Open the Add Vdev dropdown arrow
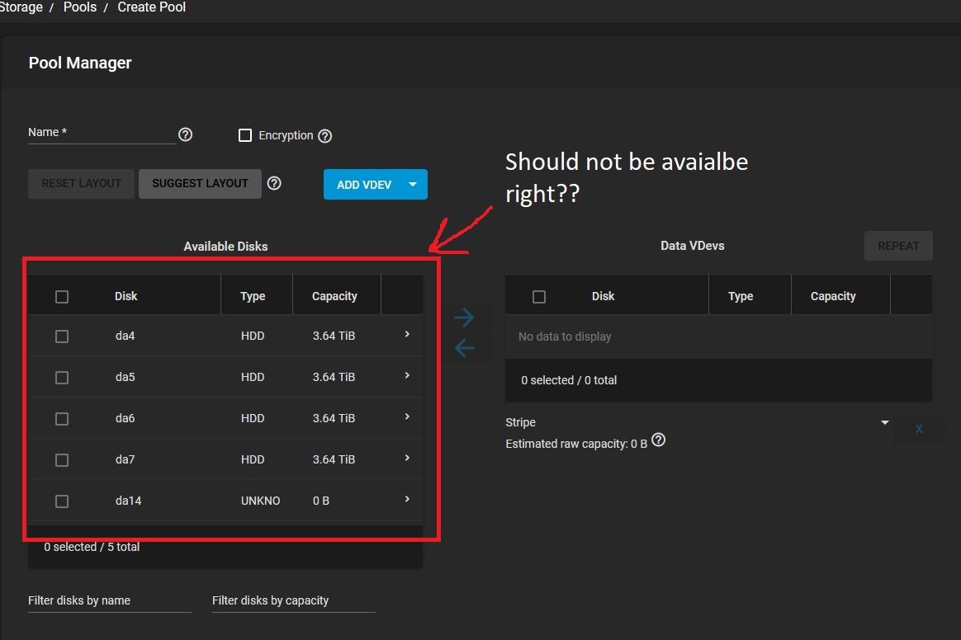The height and width of the screenshot is (640, 961). coord(413,185)
